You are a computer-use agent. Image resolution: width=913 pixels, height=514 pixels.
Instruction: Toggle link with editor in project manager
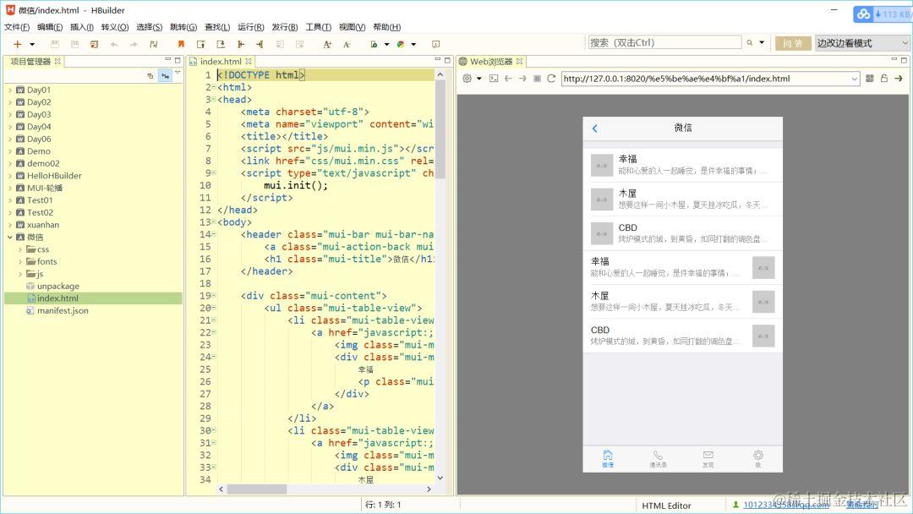165,76
